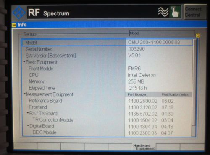Select the Elapsed Time entry
The width and height of the screenshot is (210, 155).
click(42, 88)
